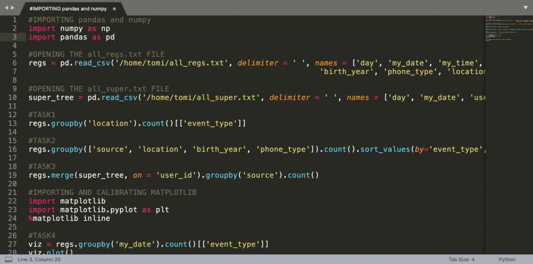Click 'import matplotlib.pyplot as plt' line
533x264 pixels.
coord(99,210)
